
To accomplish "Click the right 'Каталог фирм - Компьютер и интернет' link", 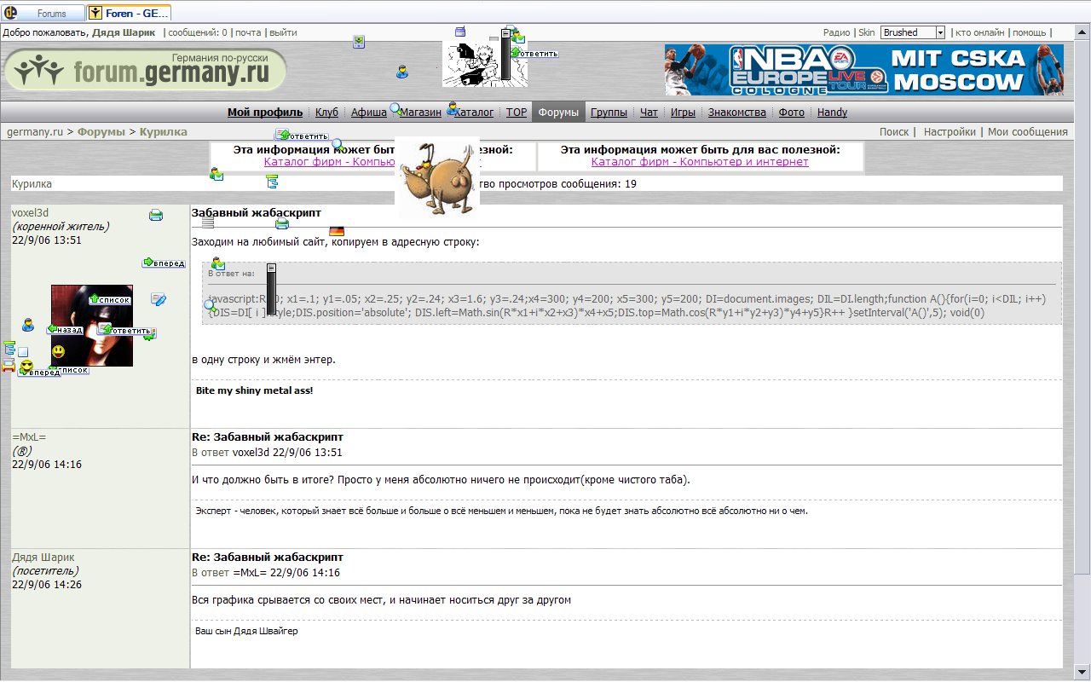I will coord(700,162).
